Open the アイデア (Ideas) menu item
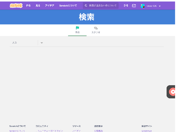This screenshot has height=132, width=177. (x=49, y=5)
